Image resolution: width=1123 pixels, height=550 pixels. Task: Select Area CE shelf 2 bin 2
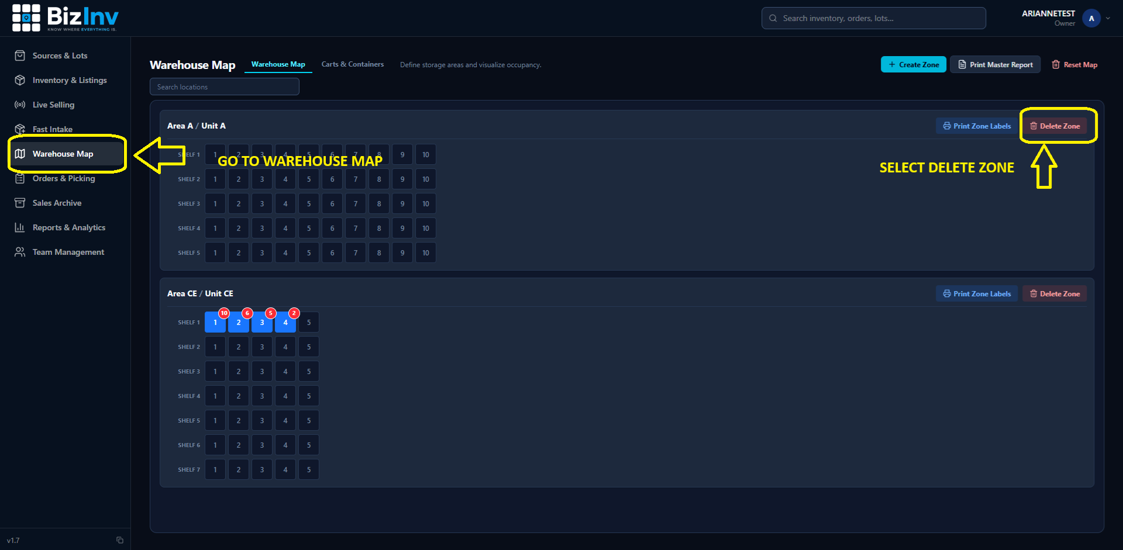(239, 347)
